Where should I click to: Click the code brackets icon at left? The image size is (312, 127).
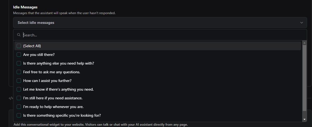11,98
